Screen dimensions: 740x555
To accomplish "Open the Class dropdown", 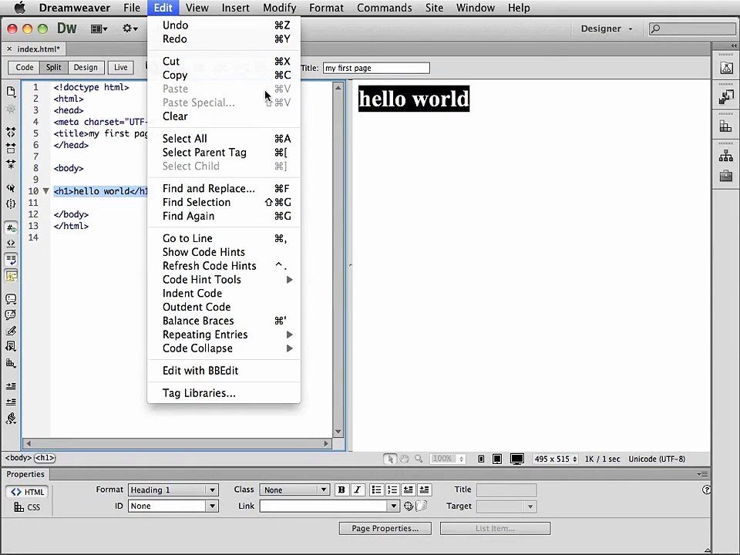I will tap(295, 490).
